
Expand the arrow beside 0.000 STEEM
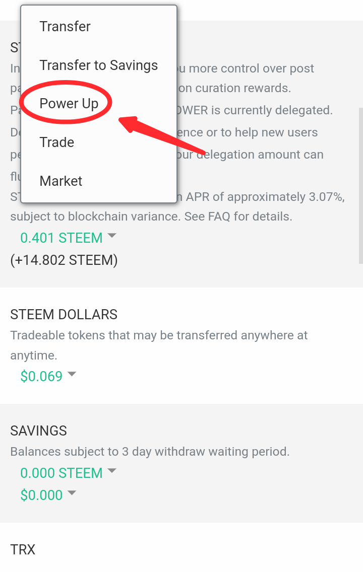(x=112, y=471)
